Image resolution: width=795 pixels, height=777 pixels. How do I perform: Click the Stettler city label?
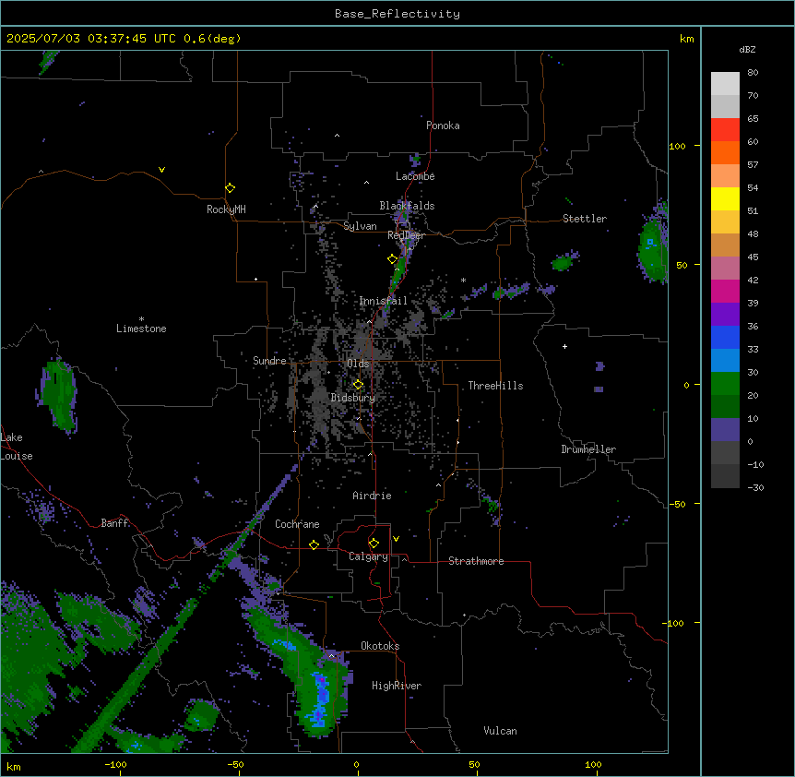(x=585, y=219)
